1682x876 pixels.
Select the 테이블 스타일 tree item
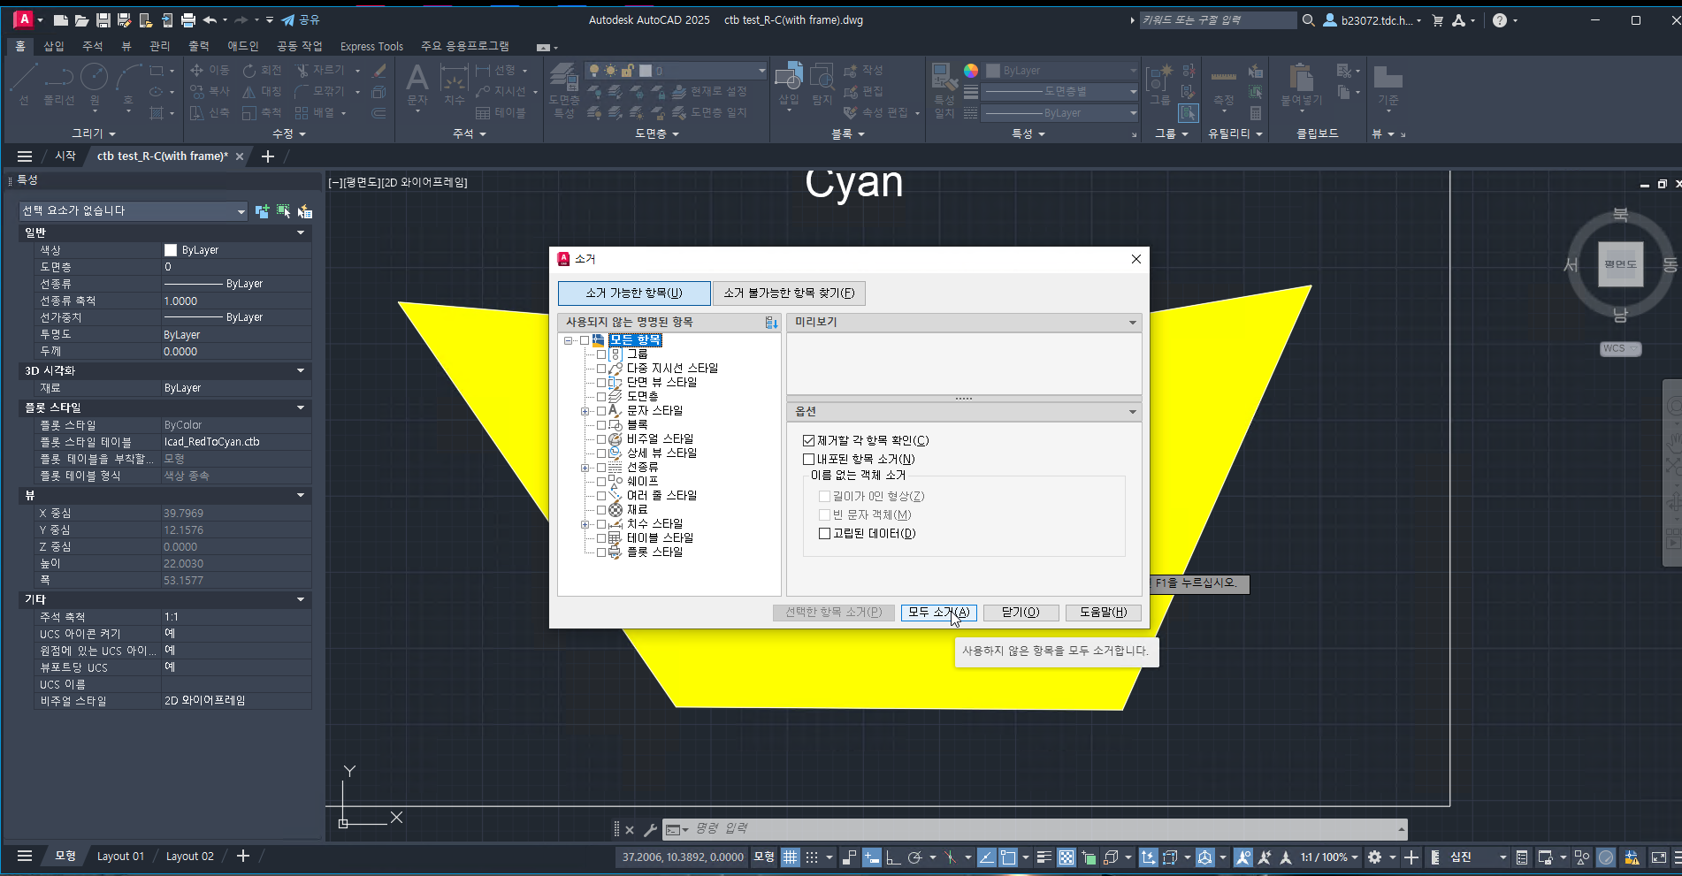(x=660, y=538)
